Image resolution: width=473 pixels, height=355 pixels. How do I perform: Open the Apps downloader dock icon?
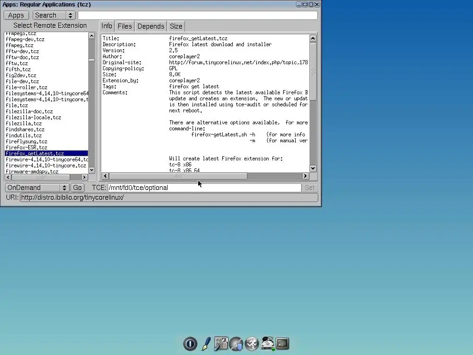point(236,343)
